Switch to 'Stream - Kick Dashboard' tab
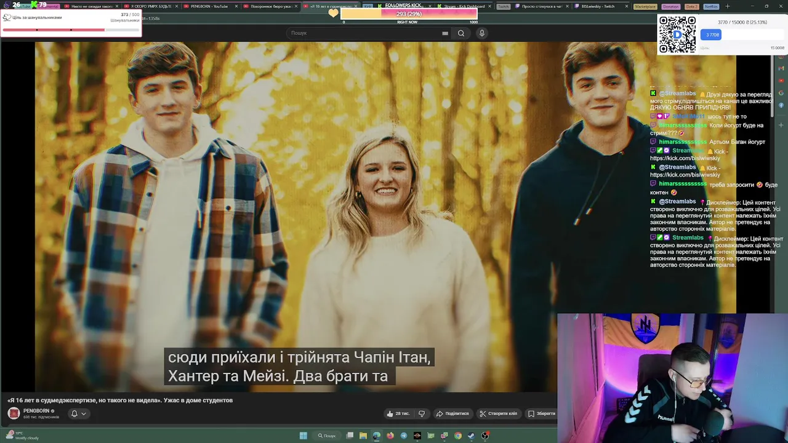 (x=465, y=6)
